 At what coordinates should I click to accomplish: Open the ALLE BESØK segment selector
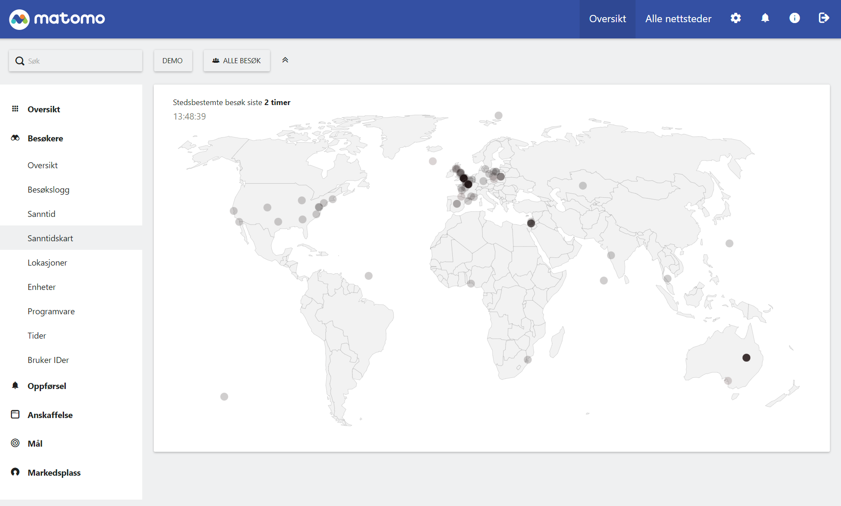point(237,61)
